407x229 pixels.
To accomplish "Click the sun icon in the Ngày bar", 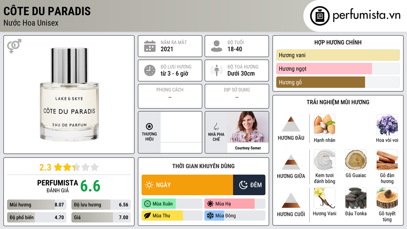I will point(149,185).
